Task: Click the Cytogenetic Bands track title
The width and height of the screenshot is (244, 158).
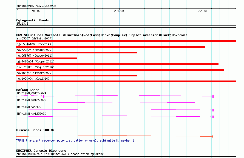Action: 33,20
